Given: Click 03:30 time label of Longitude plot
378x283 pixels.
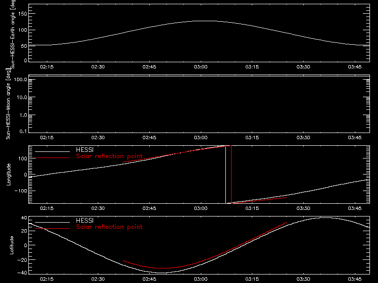Looking at the screenshot, I should point(303,208).
